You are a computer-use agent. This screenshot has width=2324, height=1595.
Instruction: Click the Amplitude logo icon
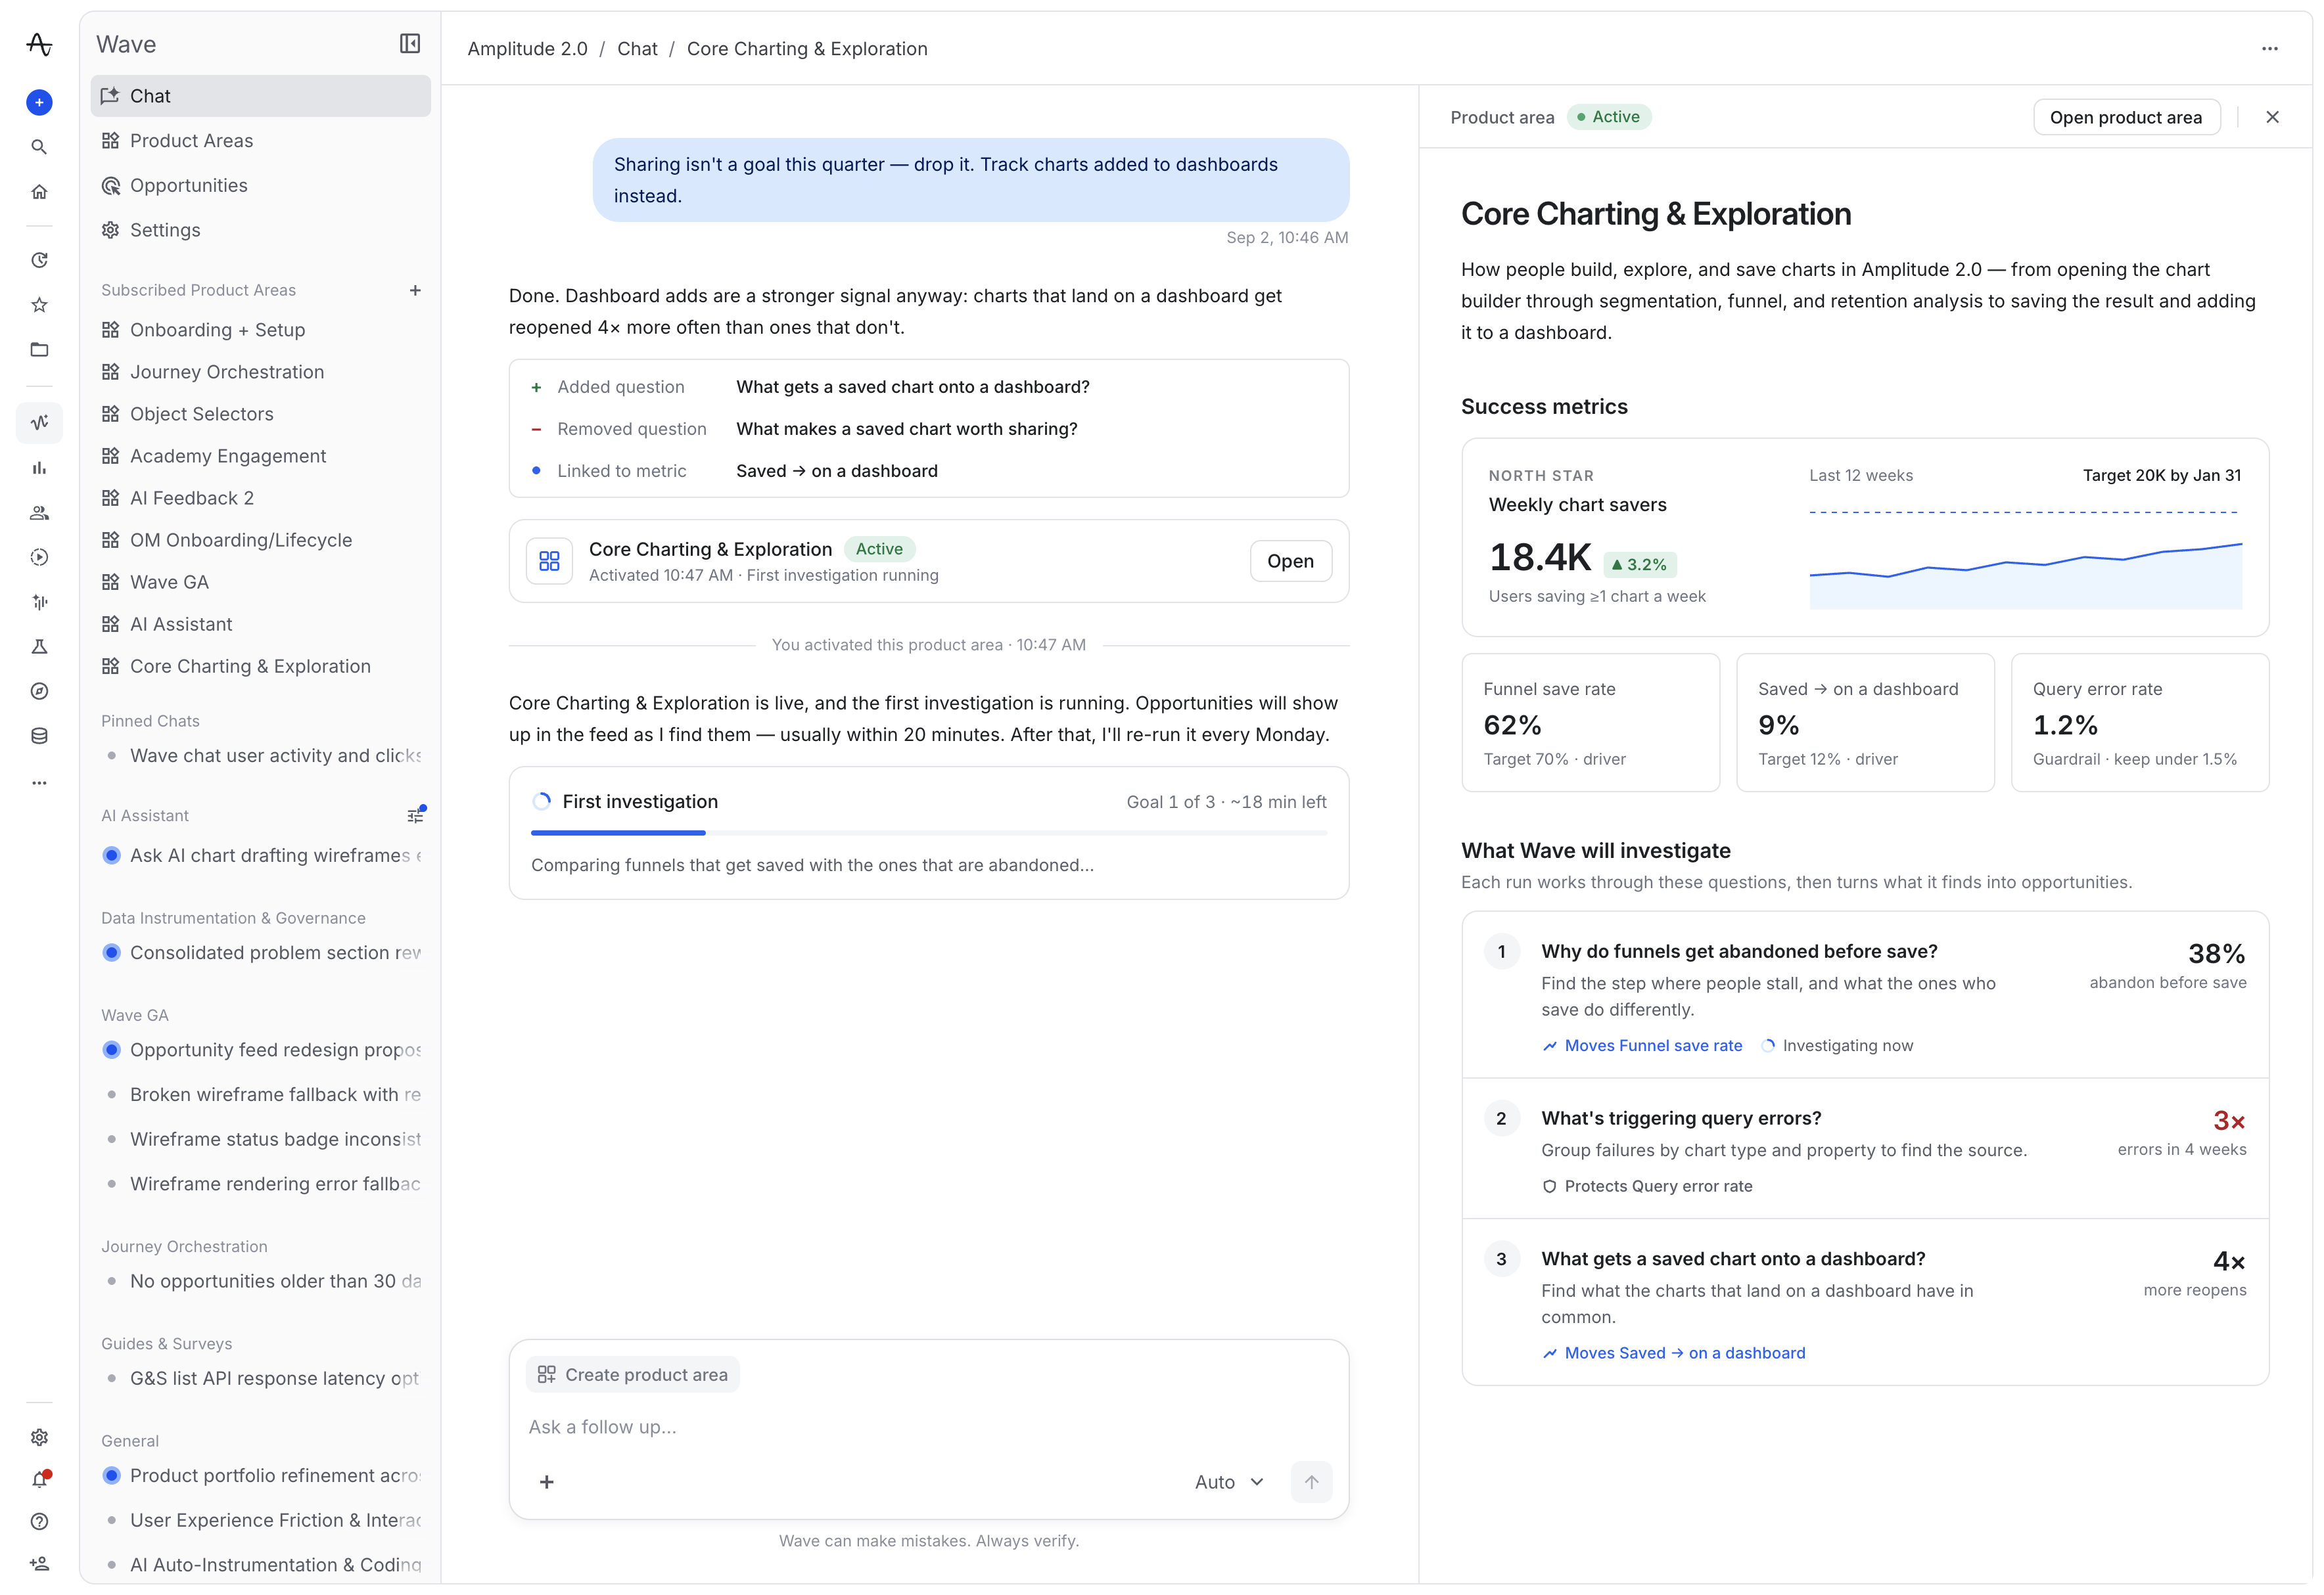coord(39,44)
